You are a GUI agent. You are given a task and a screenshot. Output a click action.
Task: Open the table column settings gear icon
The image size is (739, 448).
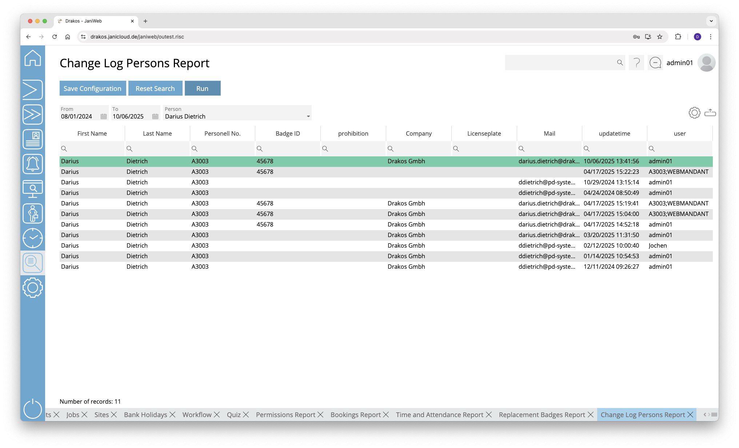coord(694,113)
